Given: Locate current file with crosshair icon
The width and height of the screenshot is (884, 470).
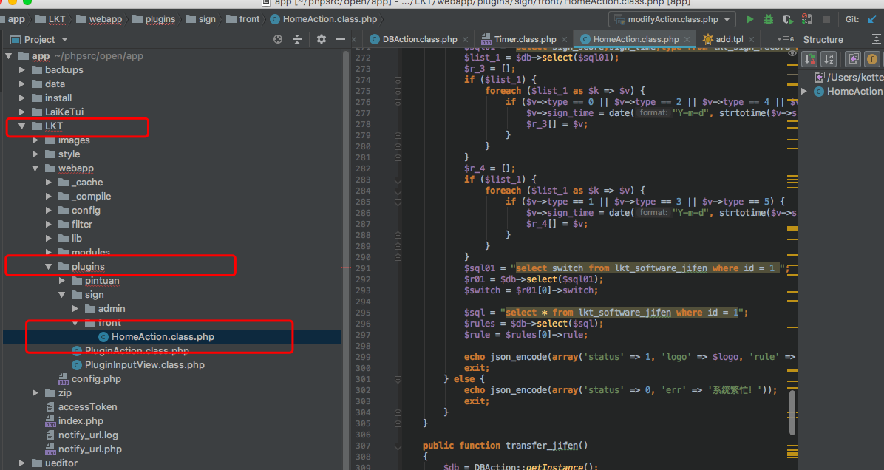Looking at the screenshot, I should click(277, 39).
